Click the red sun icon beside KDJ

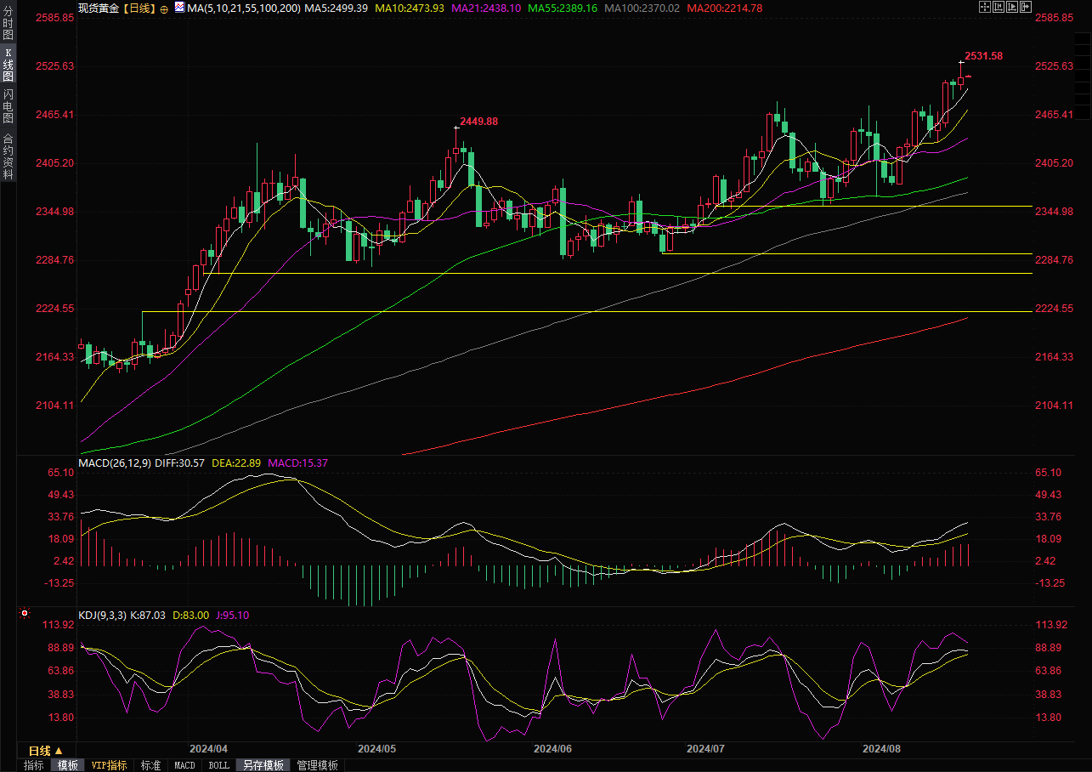coord(25,612)
